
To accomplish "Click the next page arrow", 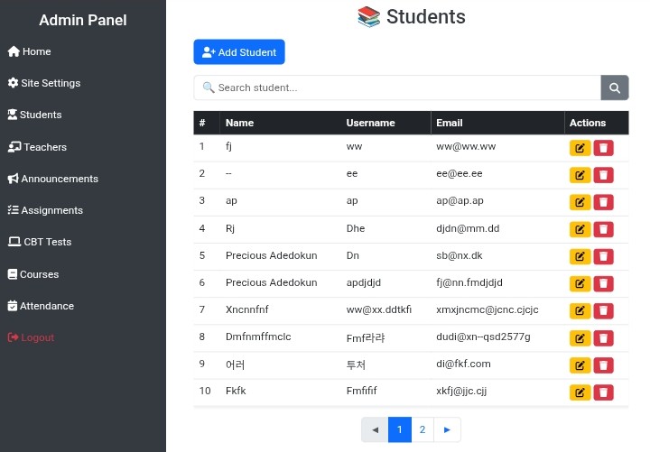I will (x=447, y=429).
